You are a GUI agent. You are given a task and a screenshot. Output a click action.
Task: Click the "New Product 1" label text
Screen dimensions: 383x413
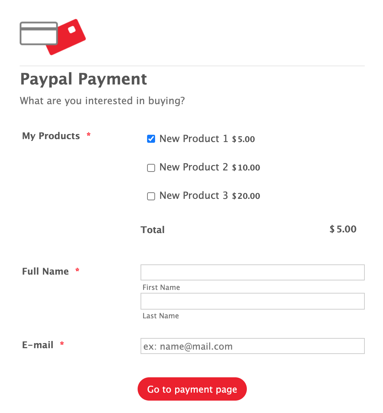point(194,139)
